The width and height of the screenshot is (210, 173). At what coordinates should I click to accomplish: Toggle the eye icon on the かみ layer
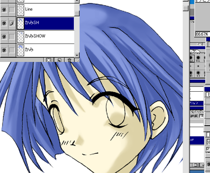click(x=4, y=50)
